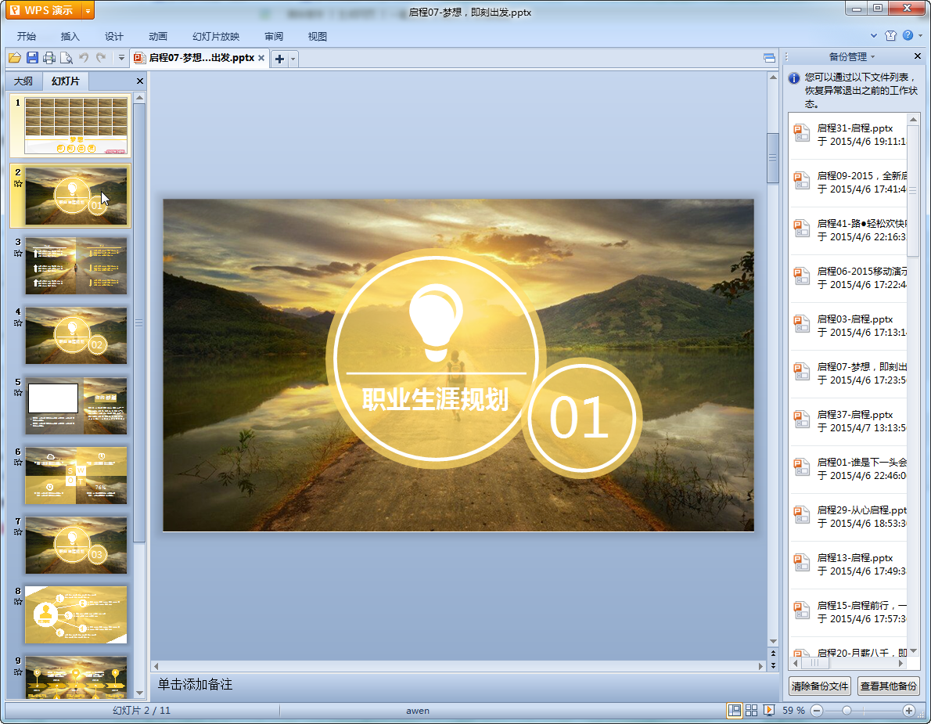Add a new document tab with plus button

tap(279, 59)
